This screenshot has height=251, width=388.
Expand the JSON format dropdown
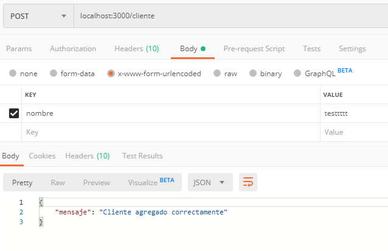(x=209, y=182)
